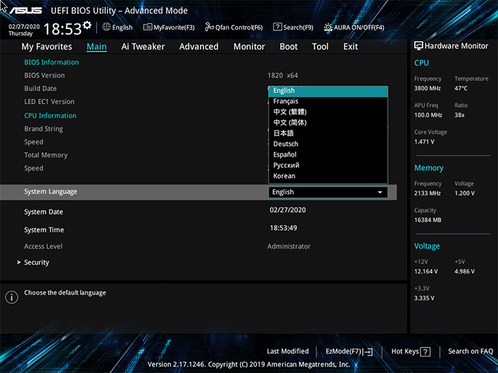The height and width of the screenshot is (373, 498).
Task: Pick Deutsch from language list
Action: 328,144
